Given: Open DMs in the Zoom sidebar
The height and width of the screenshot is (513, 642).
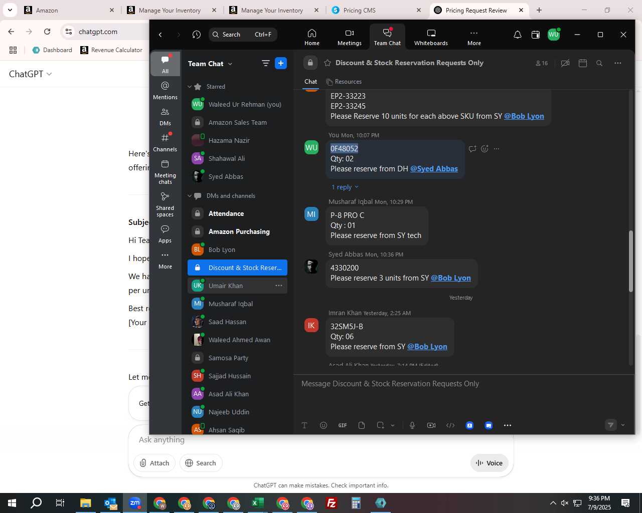Looking at the screenshot, I should pyautogui.click(x=165, y=116).
